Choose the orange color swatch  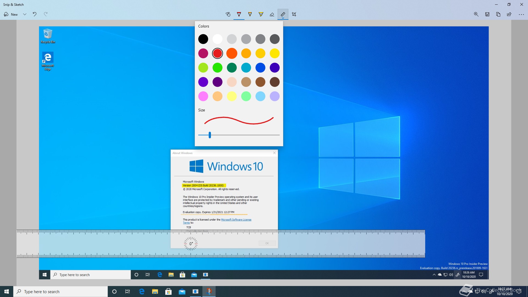232,53
